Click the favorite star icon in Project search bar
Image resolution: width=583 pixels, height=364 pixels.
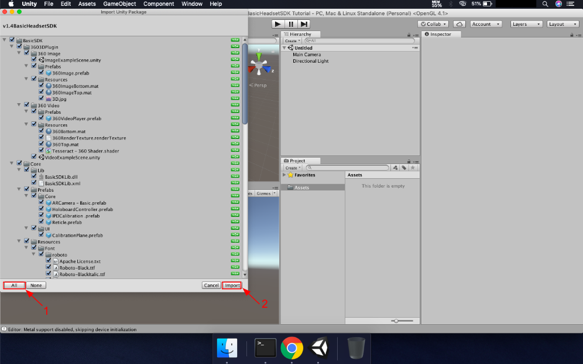tap(412, 168)
